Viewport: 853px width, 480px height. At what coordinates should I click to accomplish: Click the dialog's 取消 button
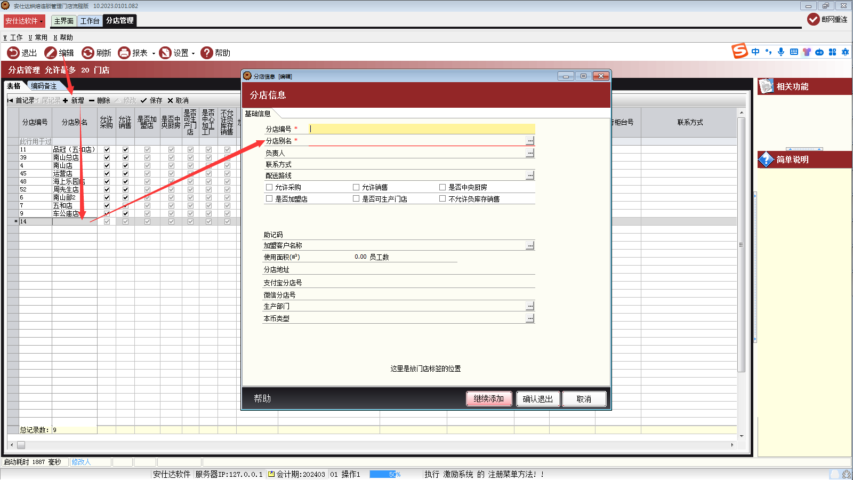pyautogui.click(x=584, y=399)
